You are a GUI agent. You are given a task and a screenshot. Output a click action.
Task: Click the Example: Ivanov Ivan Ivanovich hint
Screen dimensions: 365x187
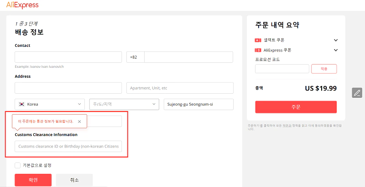click(39, 66)
